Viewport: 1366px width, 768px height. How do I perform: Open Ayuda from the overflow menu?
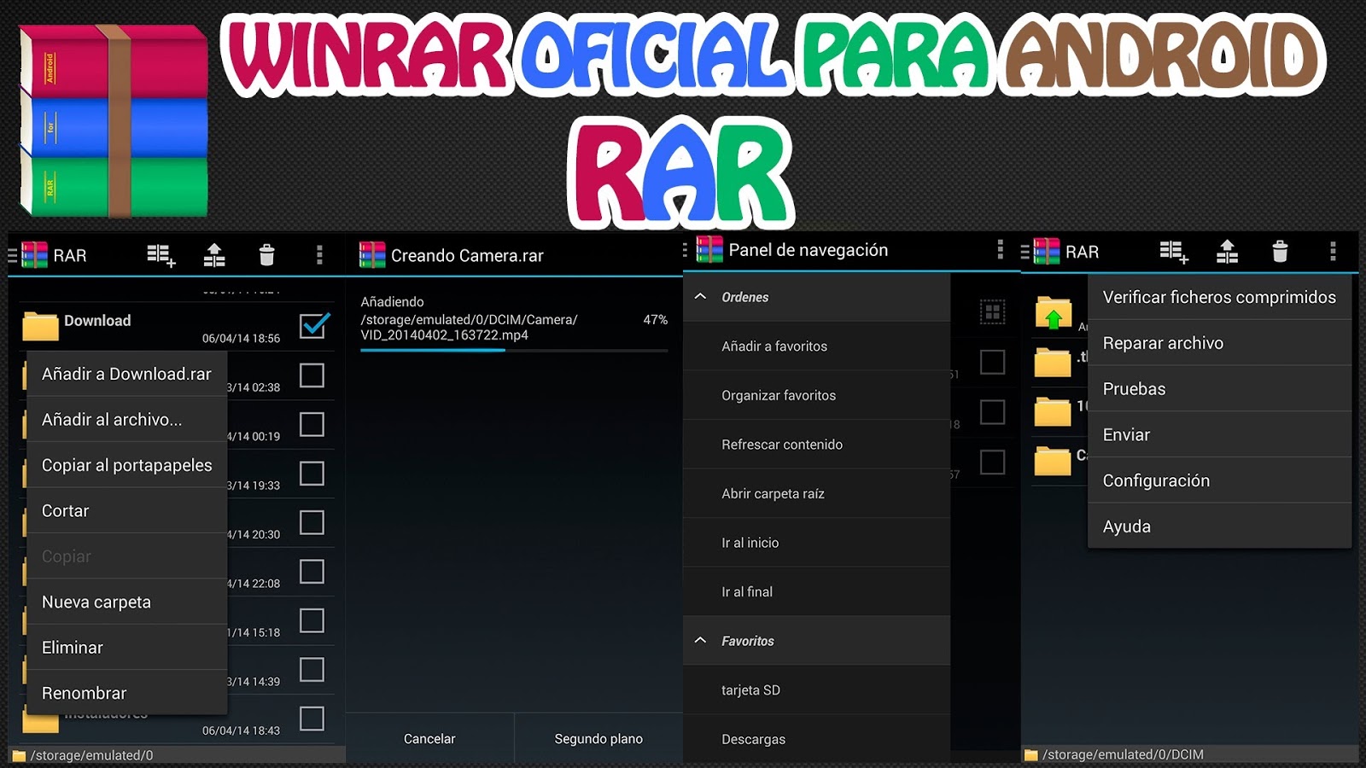[x=1219, y=527]
